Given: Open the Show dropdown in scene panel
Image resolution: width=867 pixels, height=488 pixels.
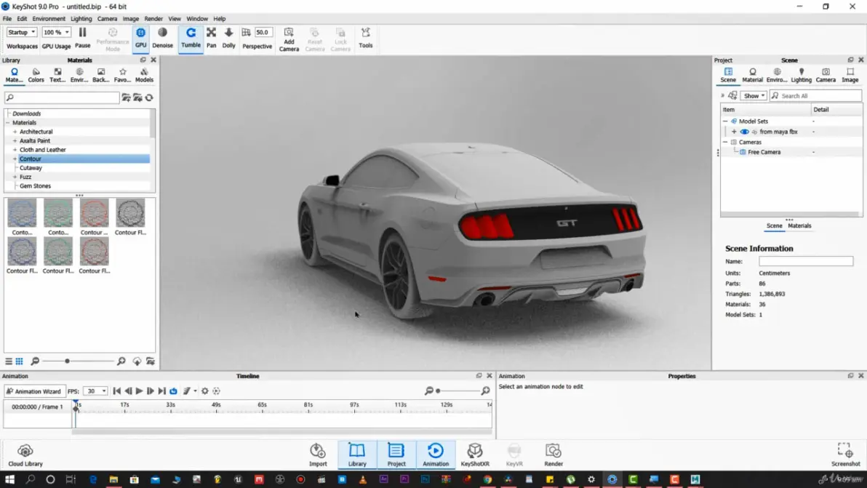Looking at the screenshot, I should coord(754,95).
